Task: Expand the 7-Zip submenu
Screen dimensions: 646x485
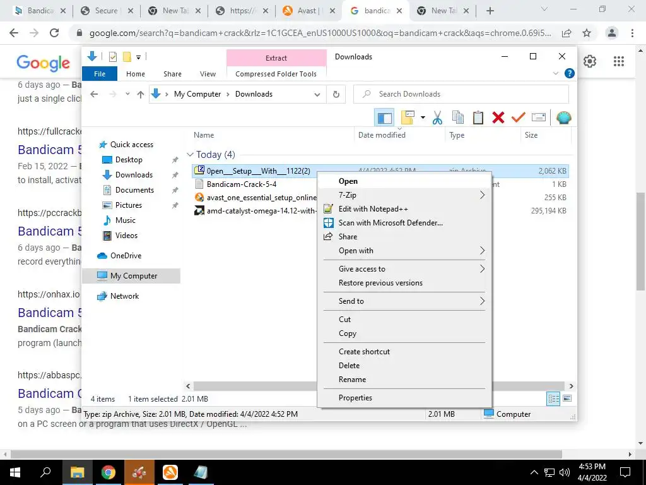Action: (x=404, y=195)
